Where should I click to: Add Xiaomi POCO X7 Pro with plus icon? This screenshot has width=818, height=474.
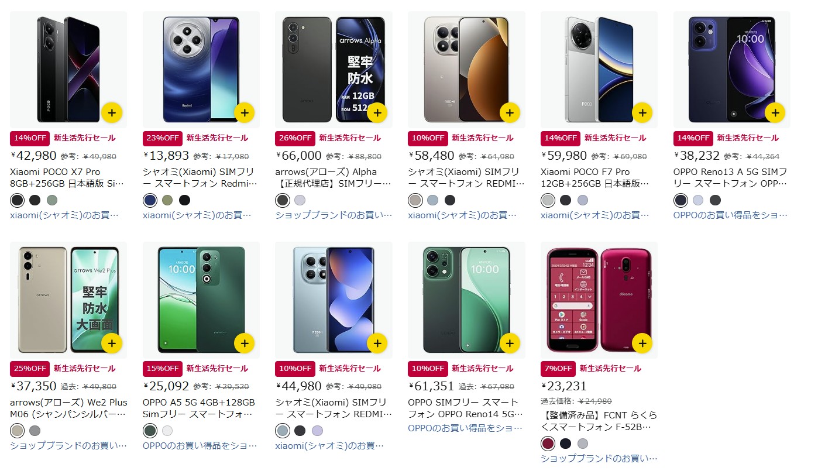[112, 112]
